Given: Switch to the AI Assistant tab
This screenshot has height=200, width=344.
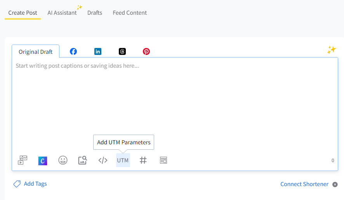Looking at the screenshot, I should [62, 13].
